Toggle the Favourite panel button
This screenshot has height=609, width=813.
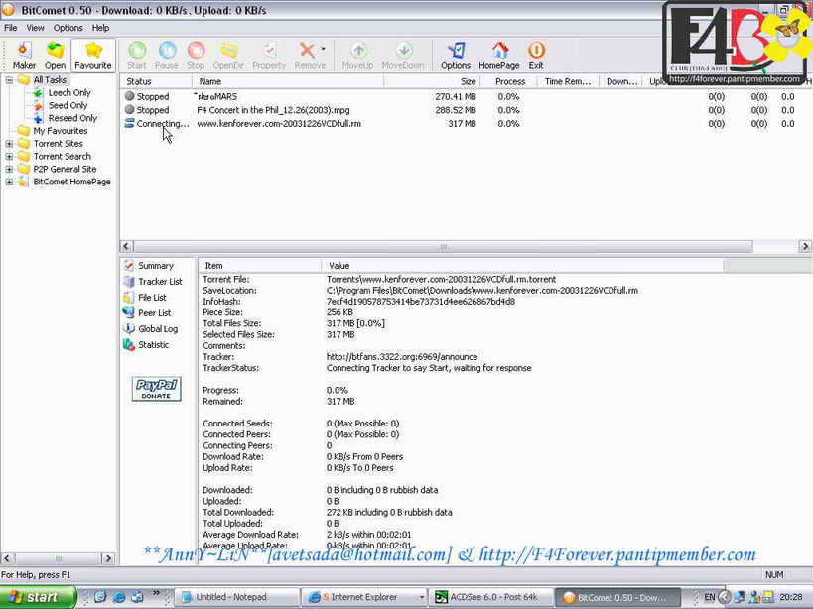click(92, 56)
